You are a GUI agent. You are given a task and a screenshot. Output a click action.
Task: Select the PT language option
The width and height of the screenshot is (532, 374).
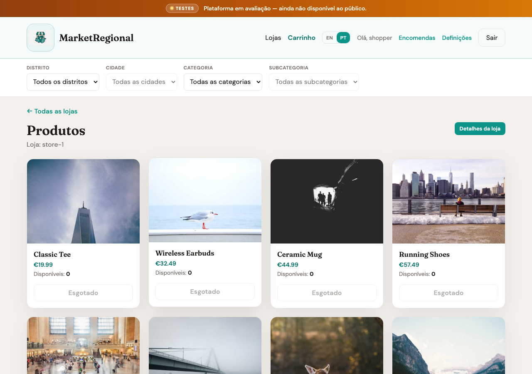pyautogui.click(x=343, y=38)
